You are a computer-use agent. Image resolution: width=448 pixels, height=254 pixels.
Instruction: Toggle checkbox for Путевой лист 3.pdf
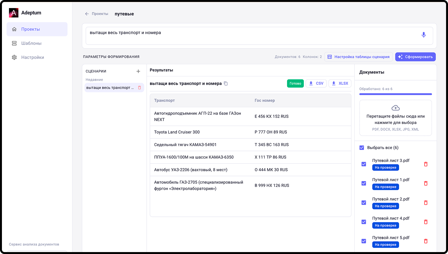tap(364, 164)
